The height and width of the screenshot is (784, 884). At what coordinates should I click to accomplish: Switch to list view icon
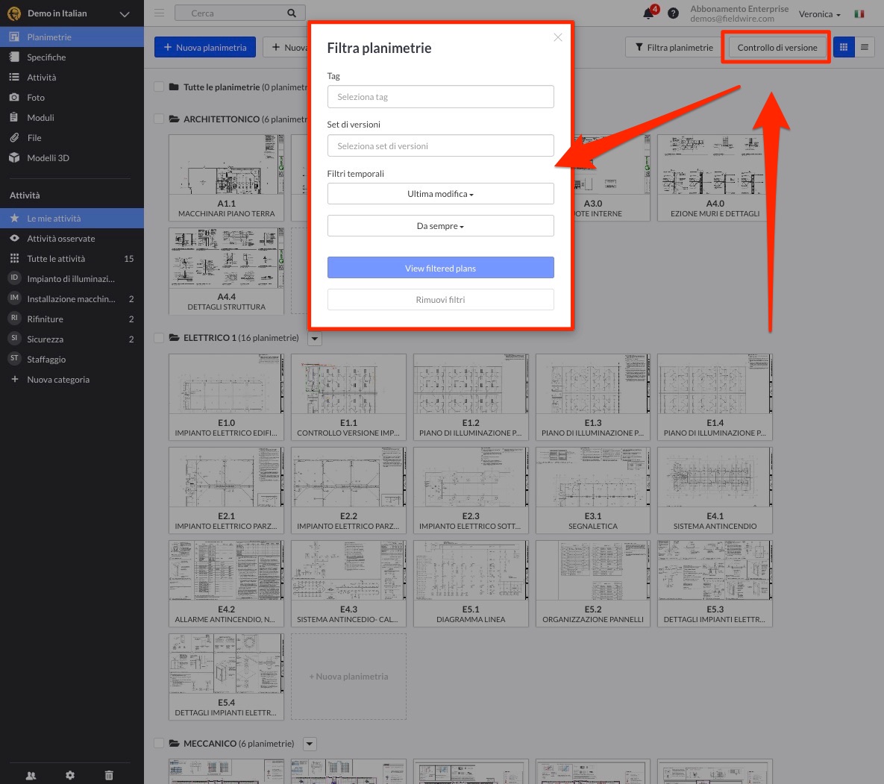865,47
